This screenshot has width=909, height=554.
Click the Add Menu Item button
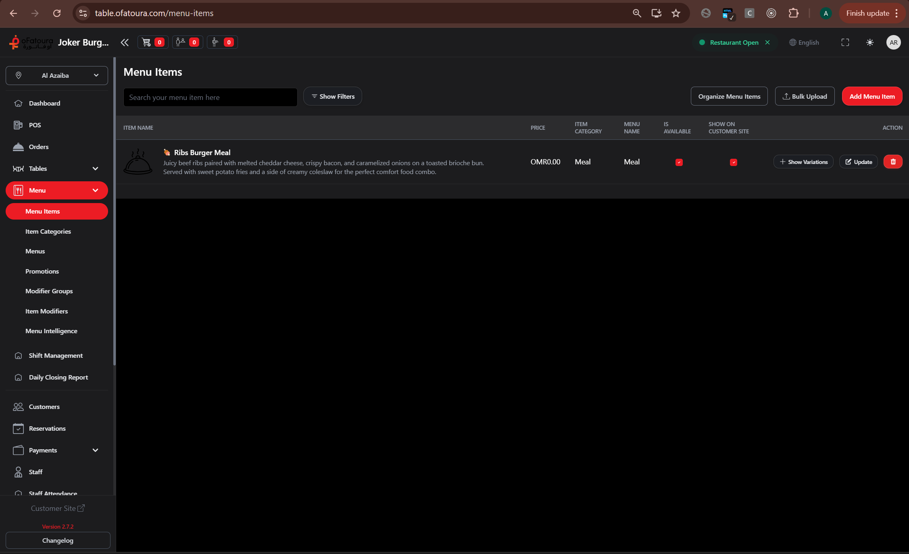click(x=872, y=96)
